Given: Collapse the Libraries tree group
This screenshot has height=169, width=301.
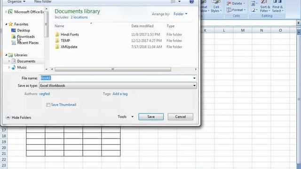Looking at the screenshot, I should (6, 55).
